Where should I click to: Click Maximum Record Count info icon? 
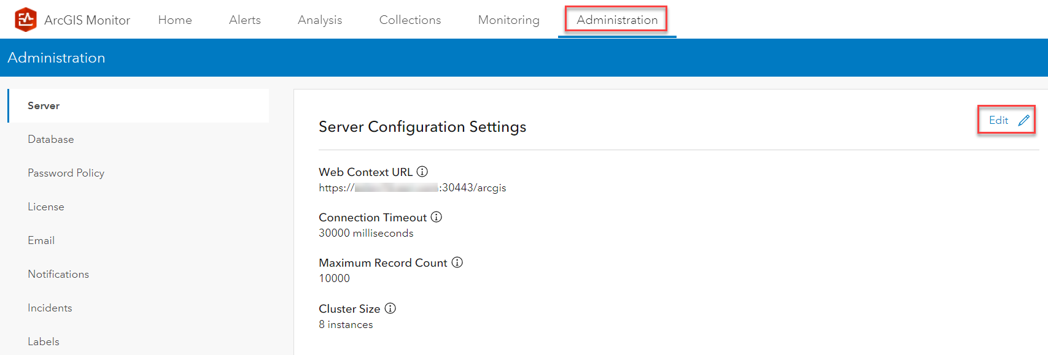457,262
